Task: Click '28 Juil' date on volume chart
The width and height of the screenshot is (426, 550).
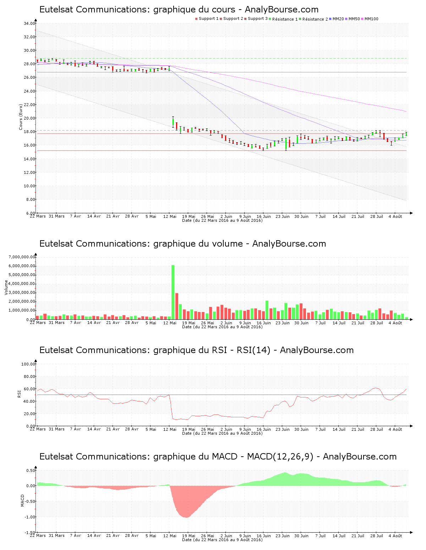Action: [x=377, y=323]
